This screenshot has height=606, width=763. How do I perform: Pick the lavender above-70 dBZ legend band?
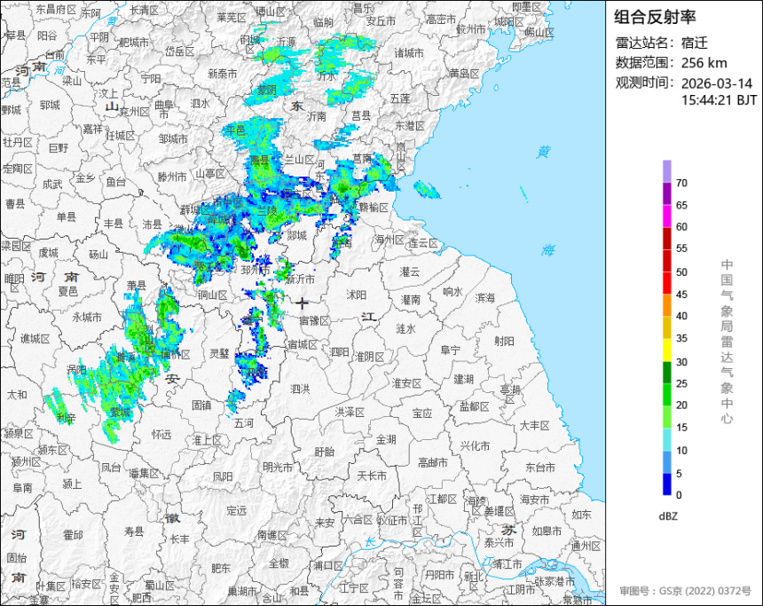click(666, 172)
